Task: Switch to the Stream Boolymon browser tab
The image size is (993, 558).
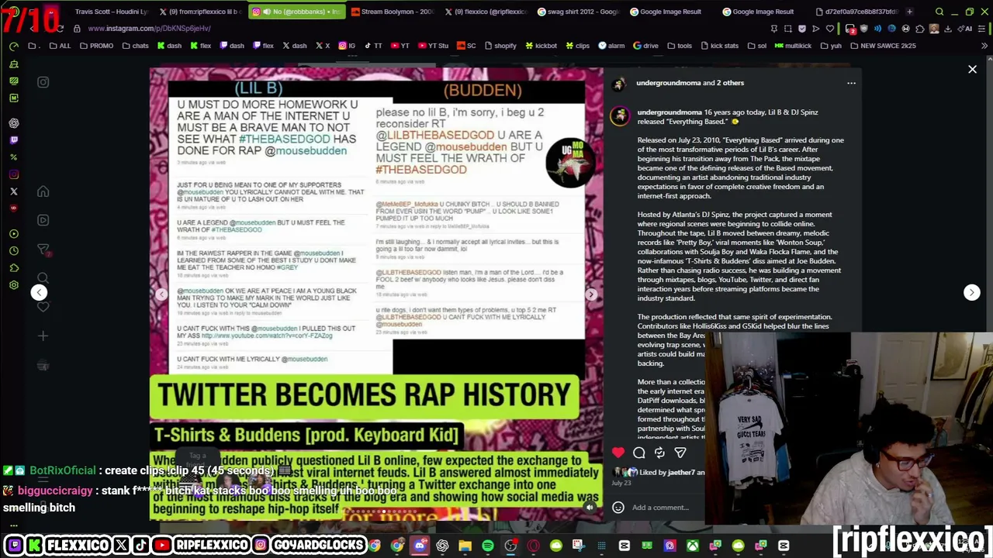Action: coord(393,12)
